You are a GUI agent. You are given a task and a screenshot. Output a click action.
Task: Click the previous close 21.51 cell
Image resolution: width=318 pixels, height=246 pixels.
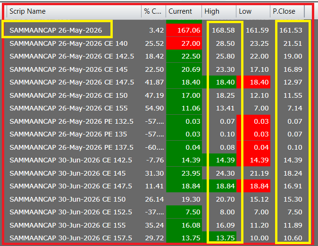click(288, 43)
